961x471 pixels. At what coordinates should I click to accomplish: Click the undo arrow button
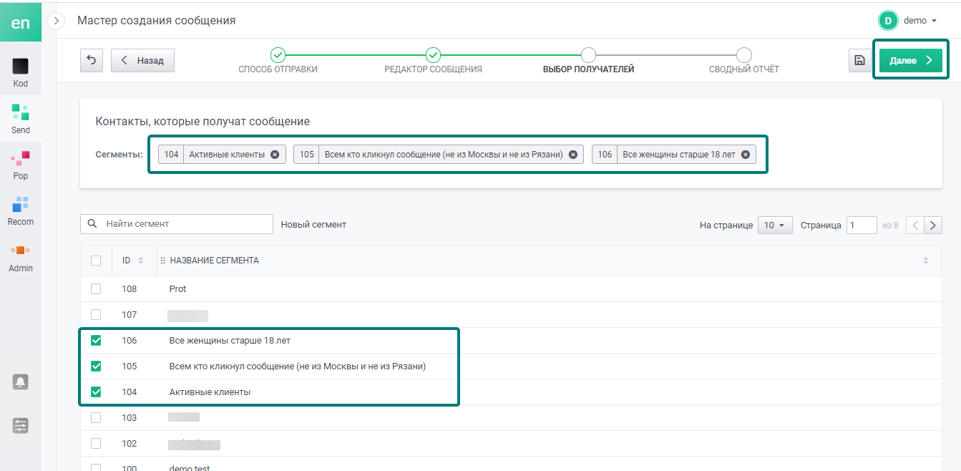pyautogui.click(x=91, y=61)
